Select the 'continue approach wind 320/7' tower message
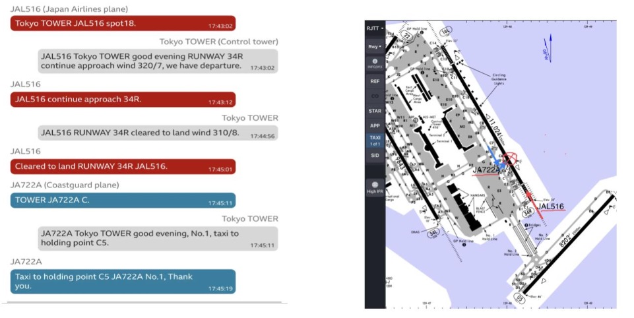Image resolution: width=634 pixels, height=318 pixels. (x=158, y=61)
